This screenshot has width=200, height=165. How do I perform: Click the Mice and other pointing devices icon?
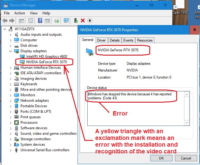[16, 90]
